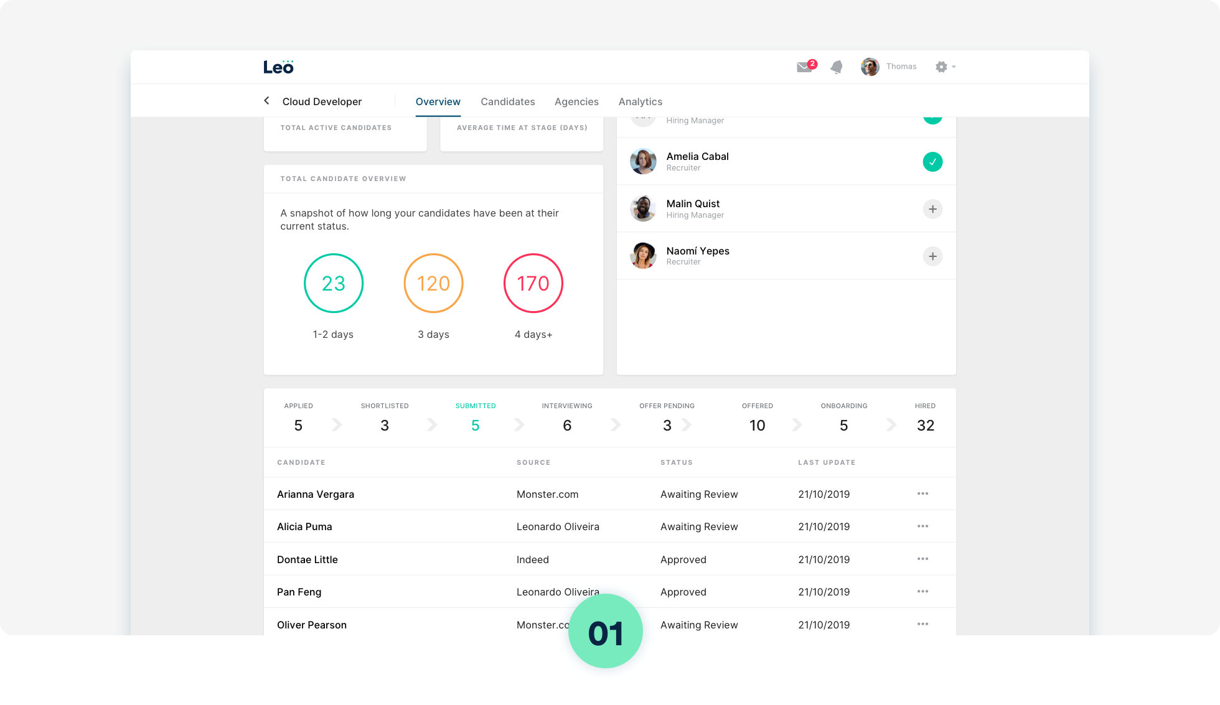Viewport: 1220px width, 705px height.
Task: Open Arianna Vergara candidate name link
Action: 316,494
